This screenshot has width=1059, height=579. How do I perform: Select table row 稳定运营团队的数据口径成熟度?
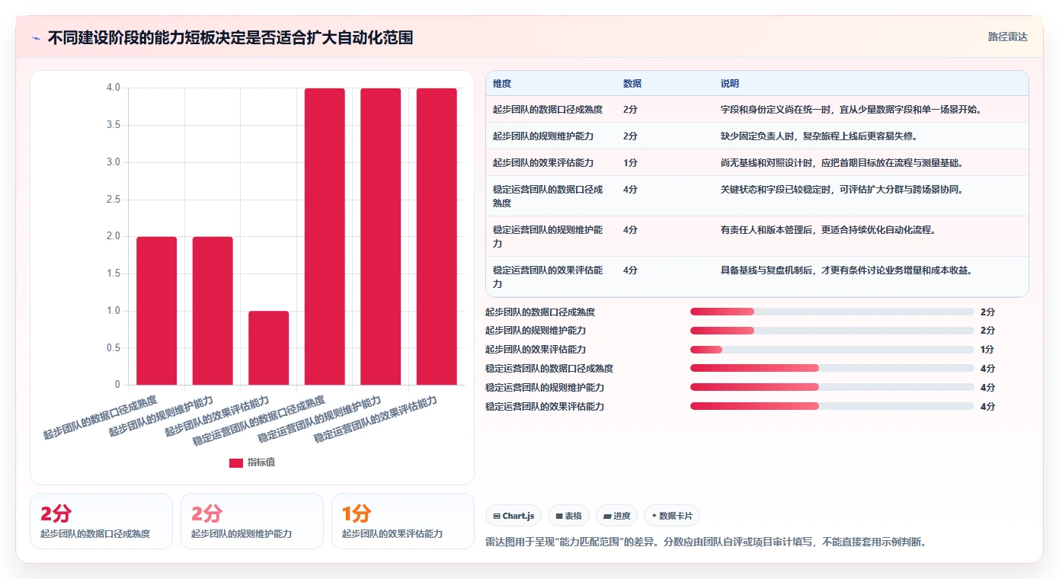coord(757,196)
